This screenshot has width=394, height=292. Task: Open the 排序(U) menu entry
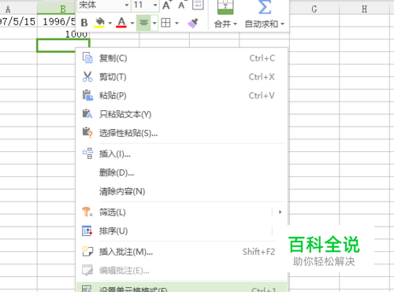click(x=182, y=231)
